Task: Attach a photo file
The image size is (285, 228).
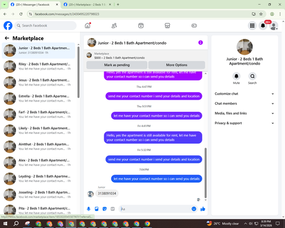Action: tap(97, 209)
